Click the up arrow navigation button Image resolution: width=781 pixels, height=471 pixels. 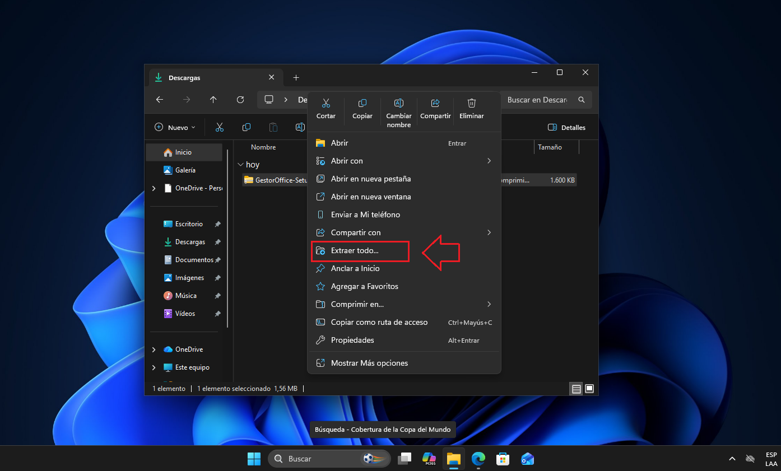[x=213, y=100]
